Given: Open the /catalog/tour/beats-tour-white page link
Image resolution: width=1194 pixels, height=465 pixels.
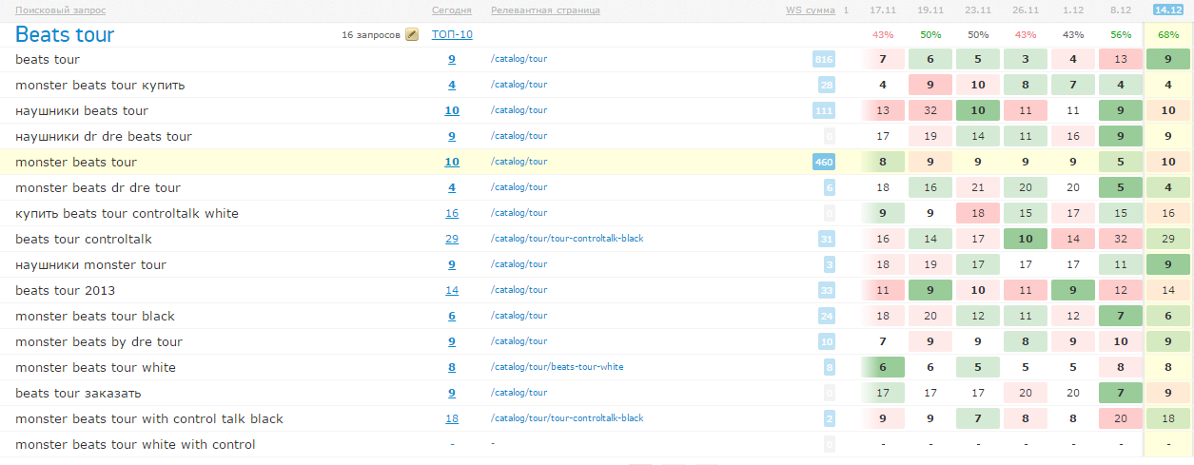Looking at the screenshot, I should [x=558, y=366].
